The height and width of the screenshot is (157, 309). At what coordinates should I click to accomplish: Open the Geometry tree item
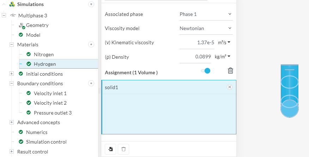37,25
